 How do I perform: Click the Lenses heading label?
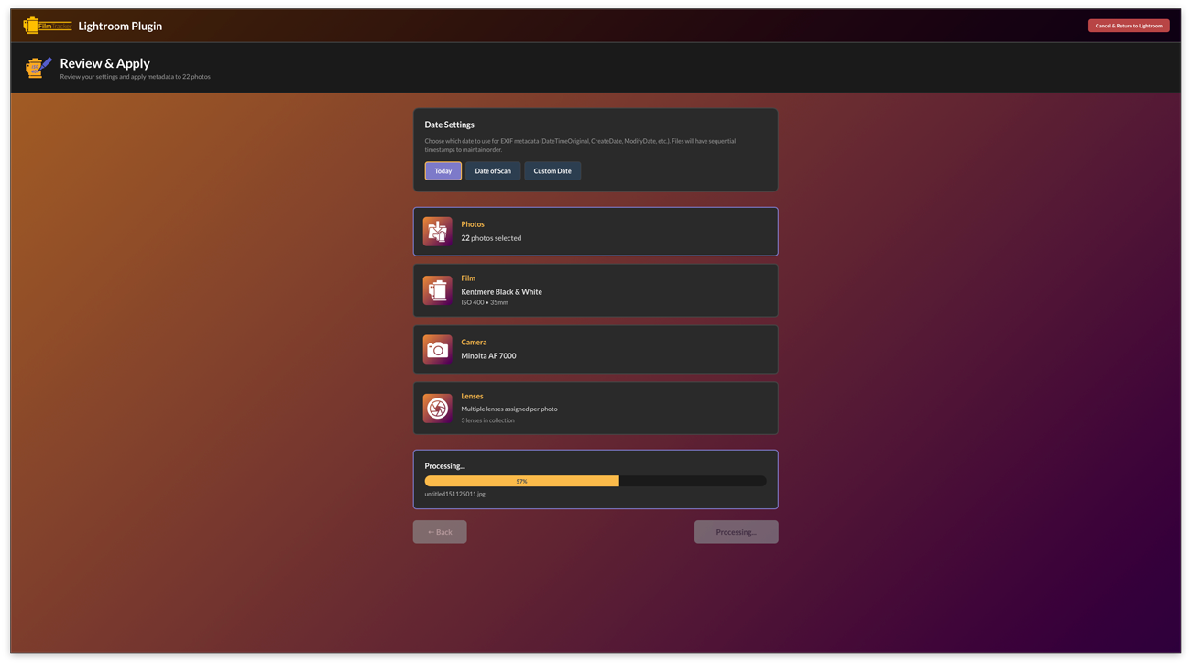[x=472, y=397]
